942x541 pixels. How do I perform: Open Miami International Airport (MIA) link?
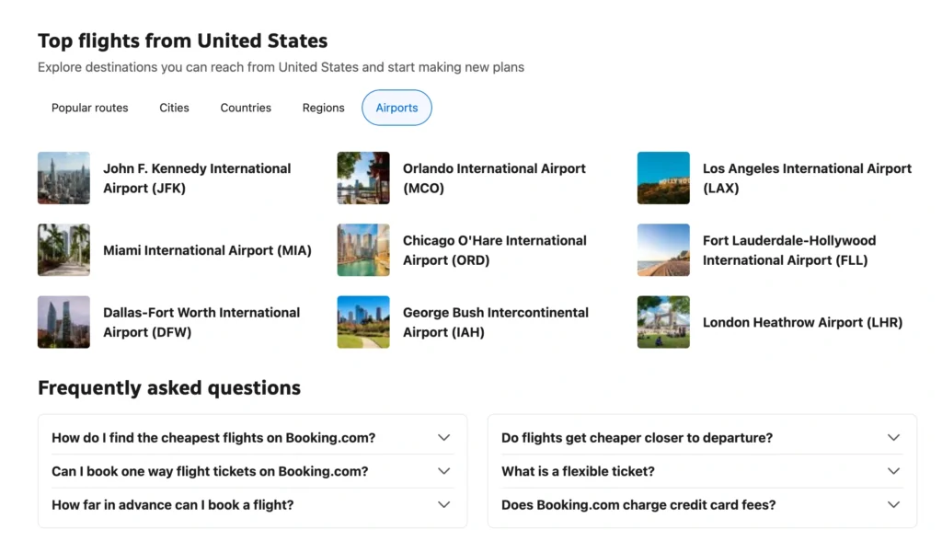click(207, 250)
